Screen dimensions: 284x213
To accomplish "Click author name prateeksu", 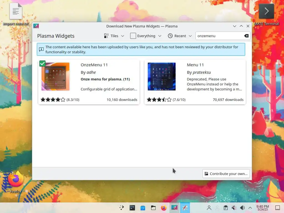I will (x=202, y=72).
